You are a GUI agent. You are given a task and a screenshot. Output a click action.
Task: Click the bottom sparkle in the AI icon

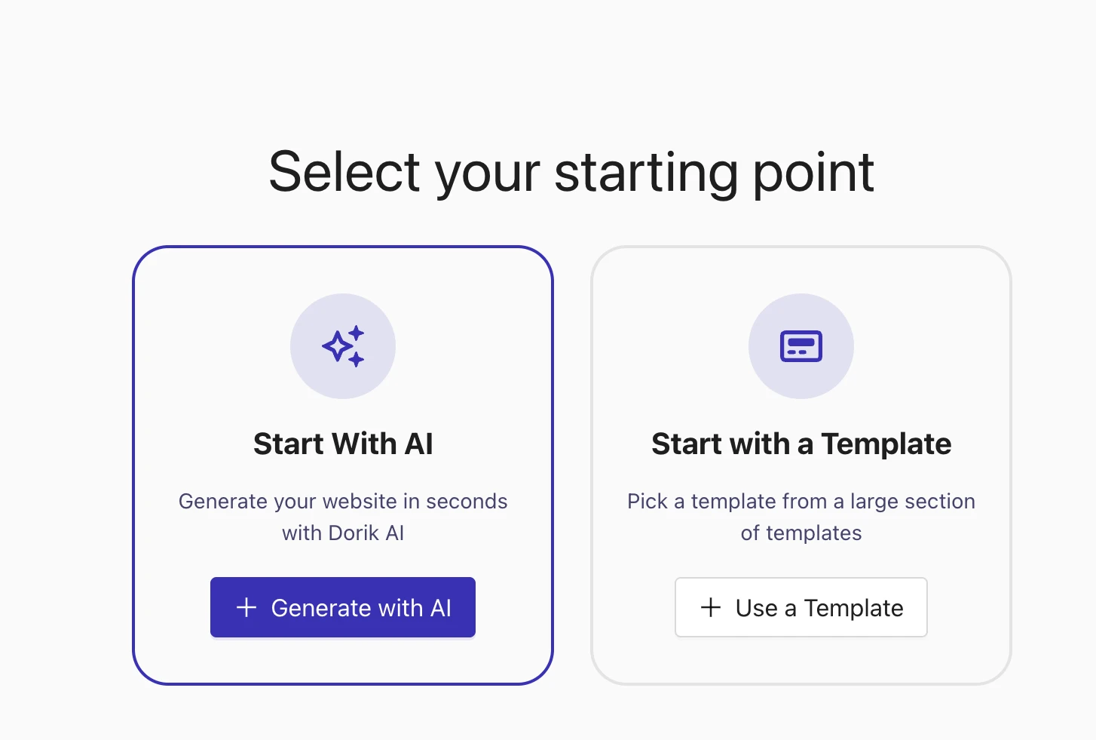pos(356,360)
